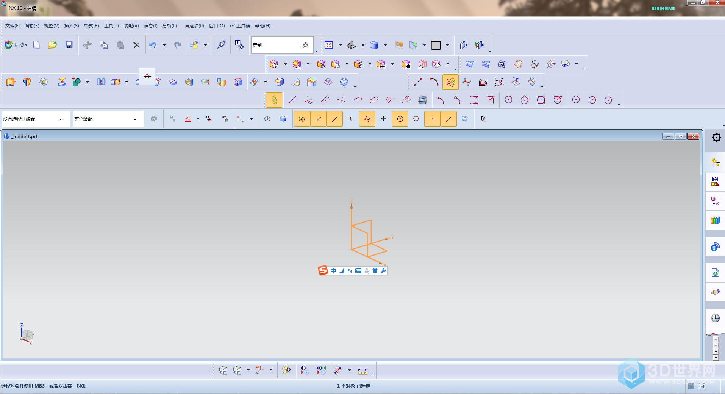Open the Assembly Navigator sidebar tab
The height and width of the screenshot is (394, 725).
point(715,163)
